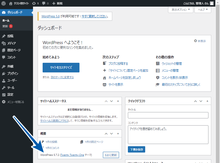Image resolution: width=220 pixels, height=163 pixels.
Task: Toggle サイトヘルスステータス panel collapse triangle
Action: coord(118,101)
